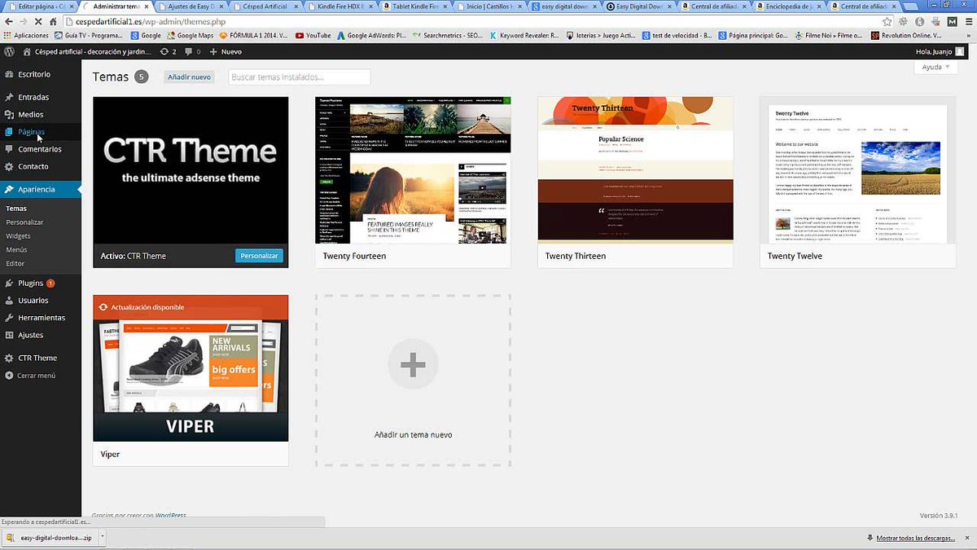Viewport: 977px width, 550px height.
Task: Click the plus icon to add a theme
Action: click(413, 366)
